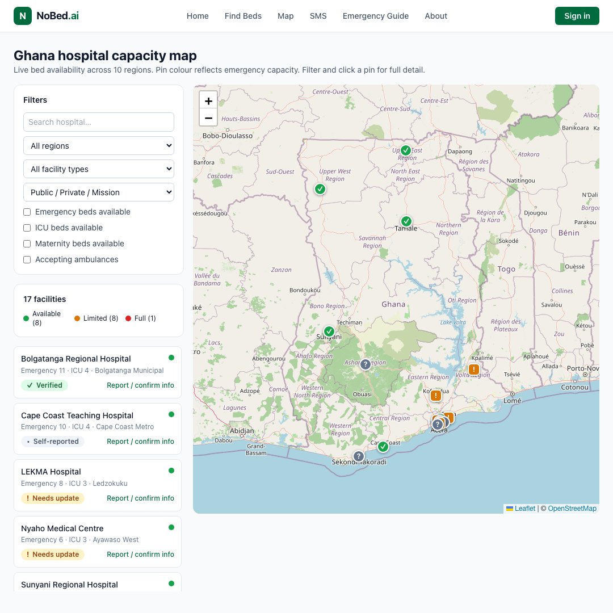This screenshot has width=613, height=613.
Task: Click the NoBed.ai logo icon
Action: pyautogui.click(x=23, y=16)
